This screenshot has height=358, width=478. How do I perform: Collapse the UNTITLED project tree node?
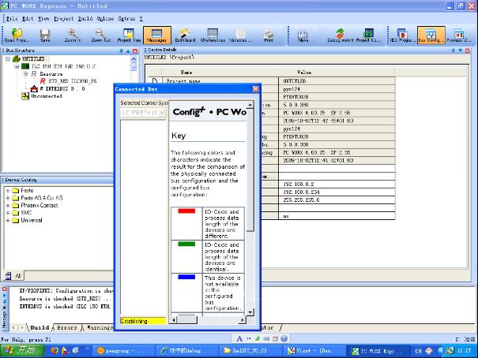(7, 59)
